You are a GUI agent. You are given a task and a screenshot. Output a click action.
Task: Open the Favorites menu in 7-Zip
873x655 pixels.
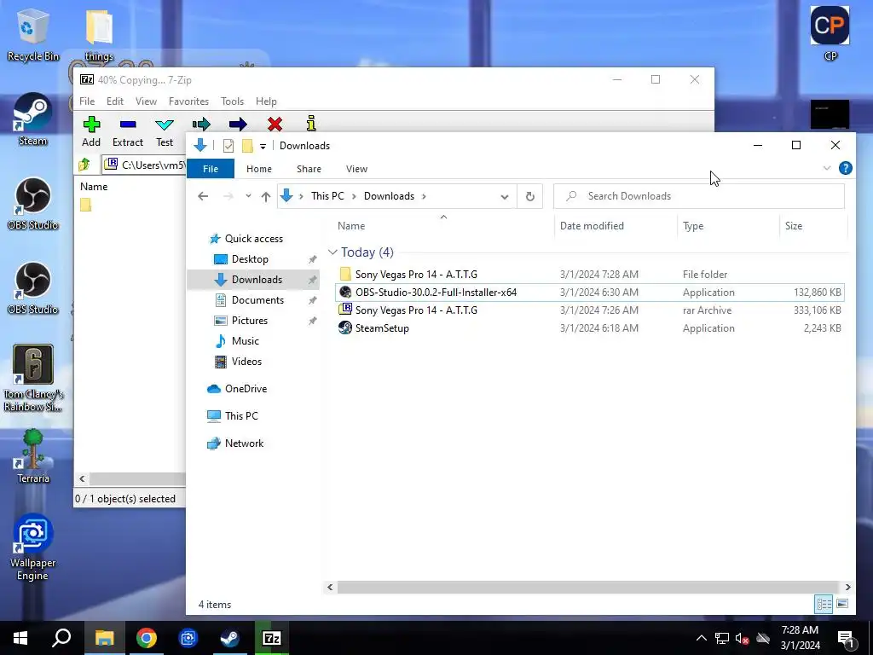(x=188, y=101)
